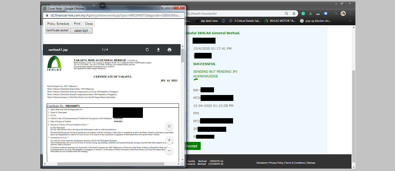The image size is (395, 171).
Task: Open the Chrome profile avatar
Action: [343, 14]
